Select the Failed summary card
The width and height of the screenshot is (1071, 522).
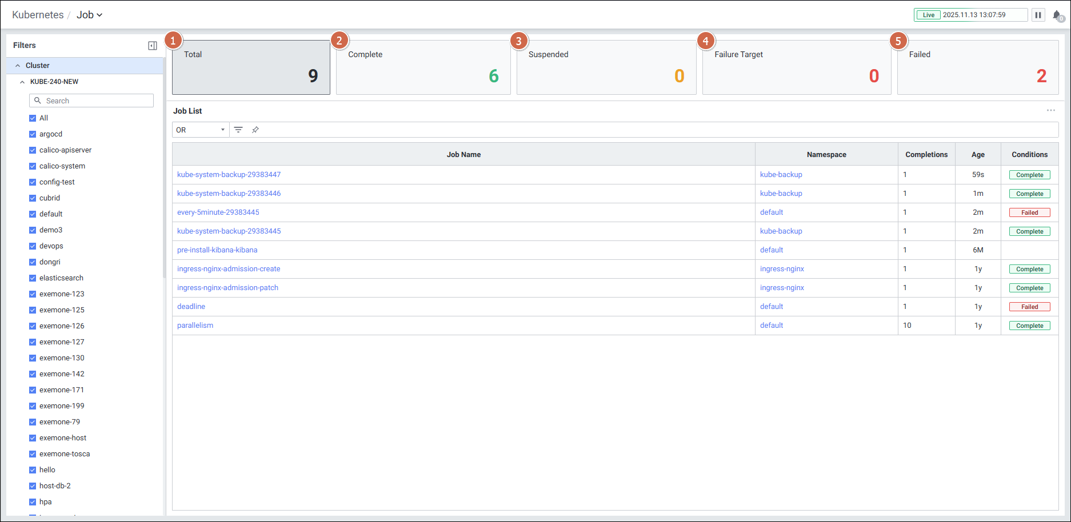[x=977, y=67]
